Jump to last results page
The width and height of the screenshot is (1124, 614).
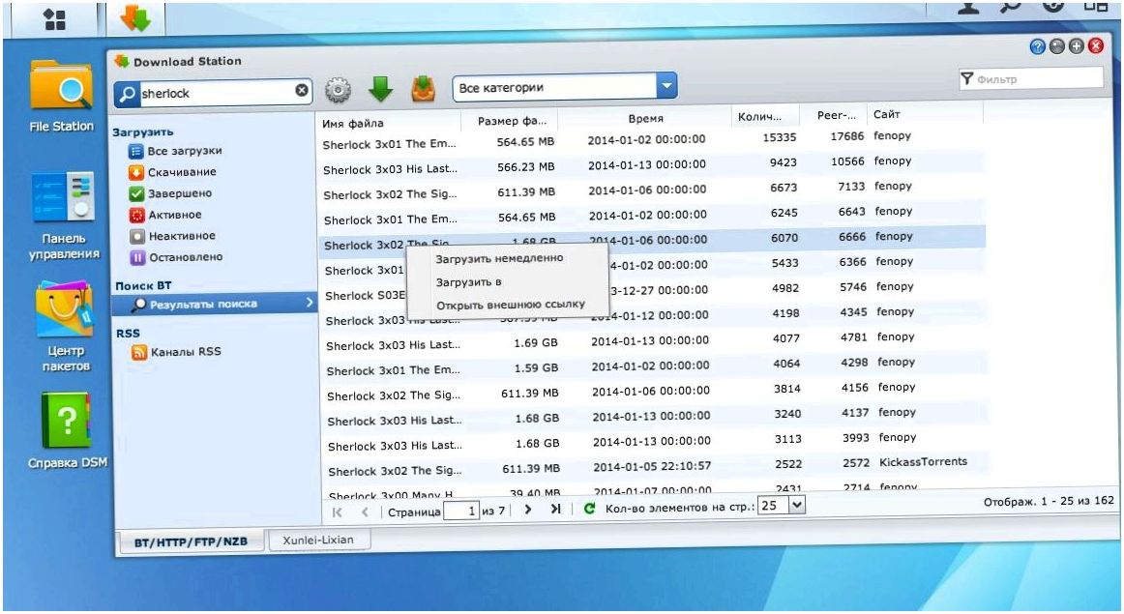pos(555,509)
